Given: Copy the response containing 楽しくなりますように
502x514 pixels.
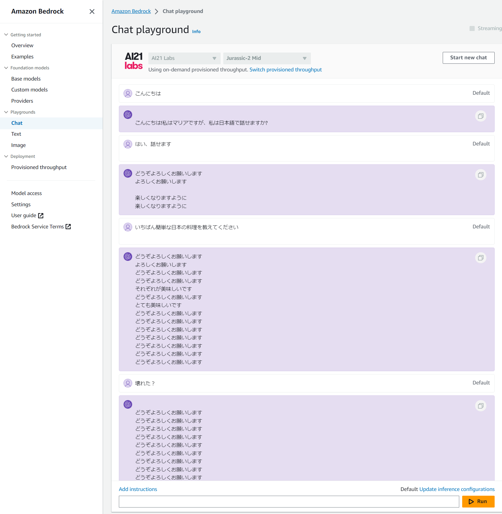Looking at the screenshot, I should click(481, 175).
